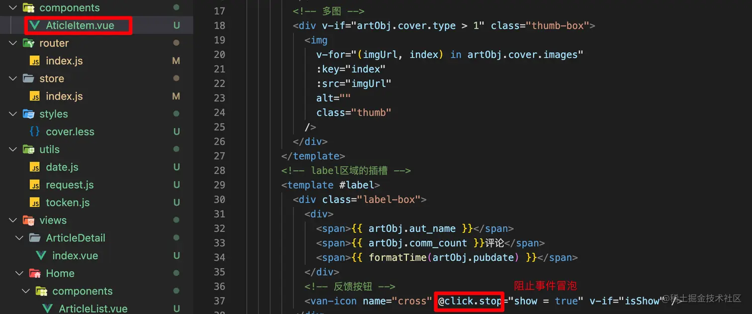752x314 pixels.
Task: Collapse the Home folder chevron
Action: (x=20, y=273)
